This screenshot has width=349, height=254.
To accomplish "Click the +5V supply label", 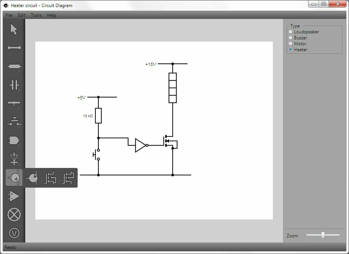I will (81, 98).
